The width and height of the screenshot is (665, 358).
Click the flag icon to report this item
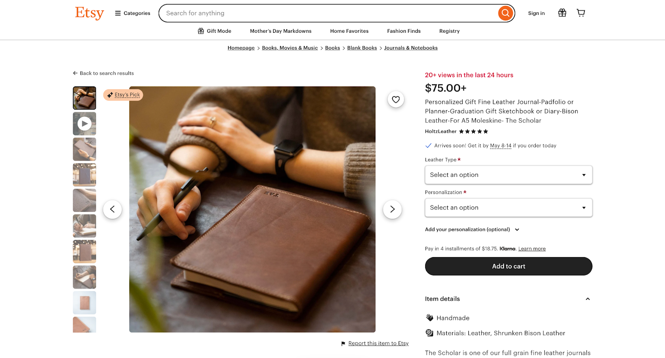click(342, 343)
